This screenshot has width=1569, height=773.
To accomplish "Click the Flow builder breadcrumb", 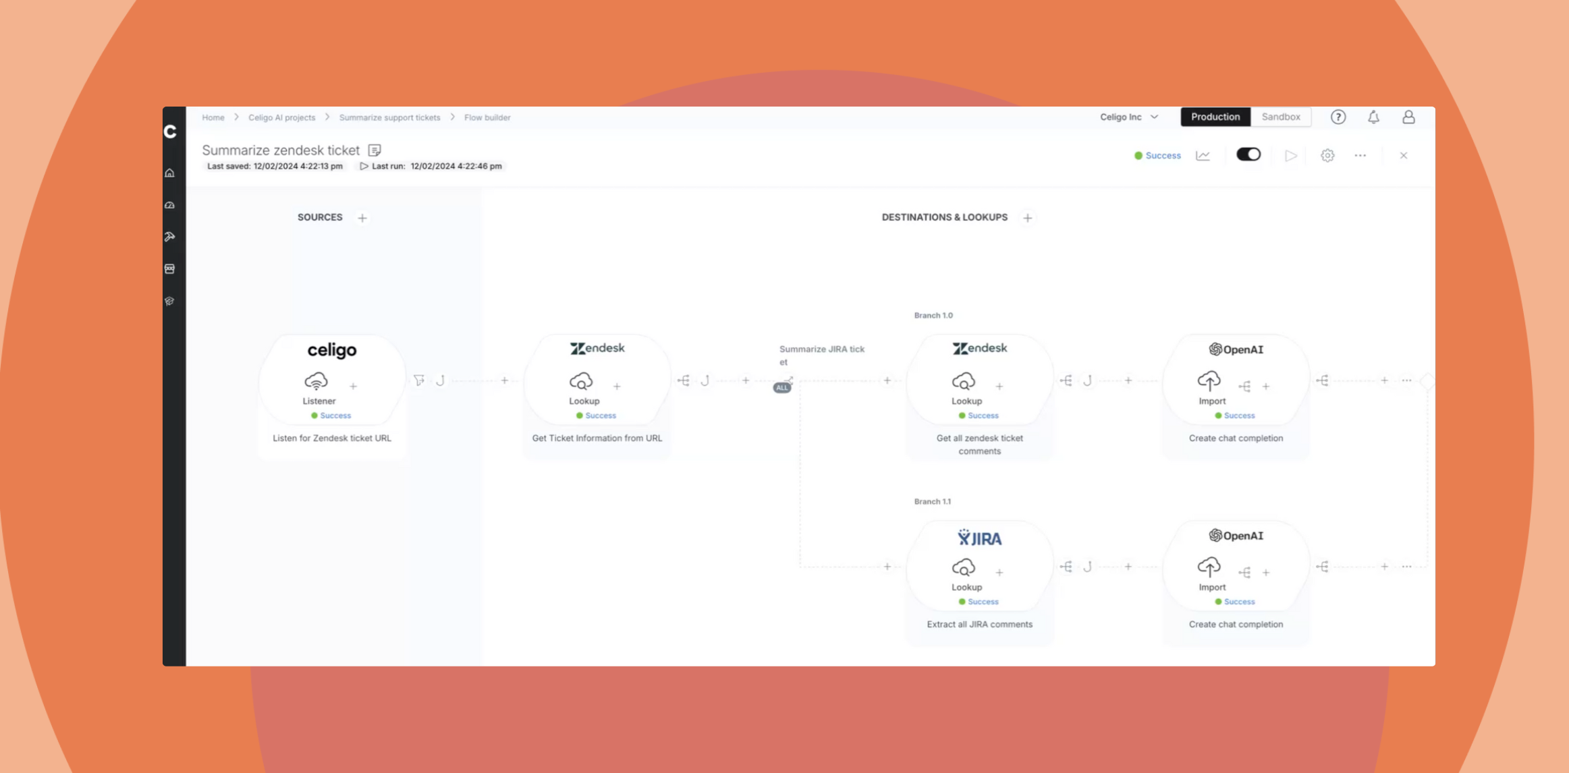I will click(x=487, y=117).
